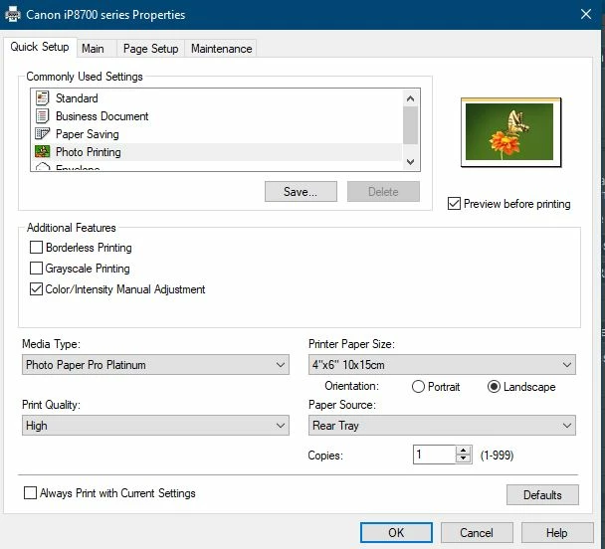Switch to the Page Setup tab
The image size is (605, 549).
pos(151,49)
